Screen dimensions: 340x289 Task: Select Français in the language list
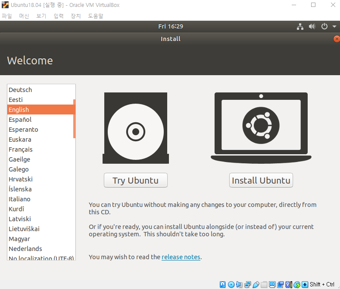point(41,149)
